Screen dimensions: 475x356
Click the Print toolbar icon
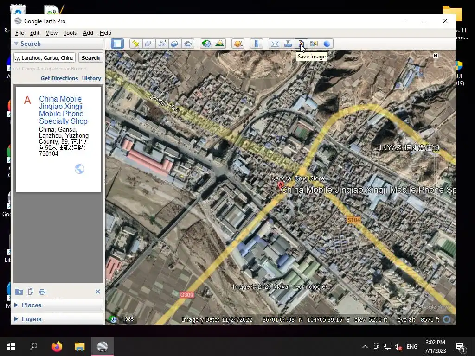[288, 44]
